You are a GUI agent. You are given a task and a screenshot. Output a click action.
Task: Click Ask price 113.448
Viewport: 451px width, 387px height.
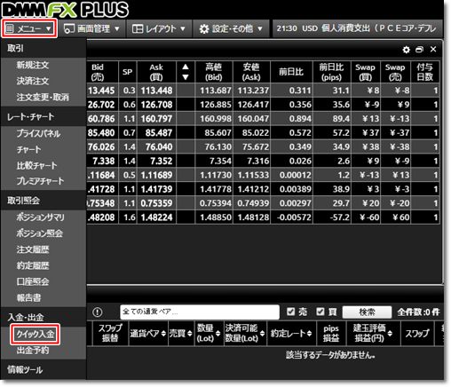pos(156,91)
